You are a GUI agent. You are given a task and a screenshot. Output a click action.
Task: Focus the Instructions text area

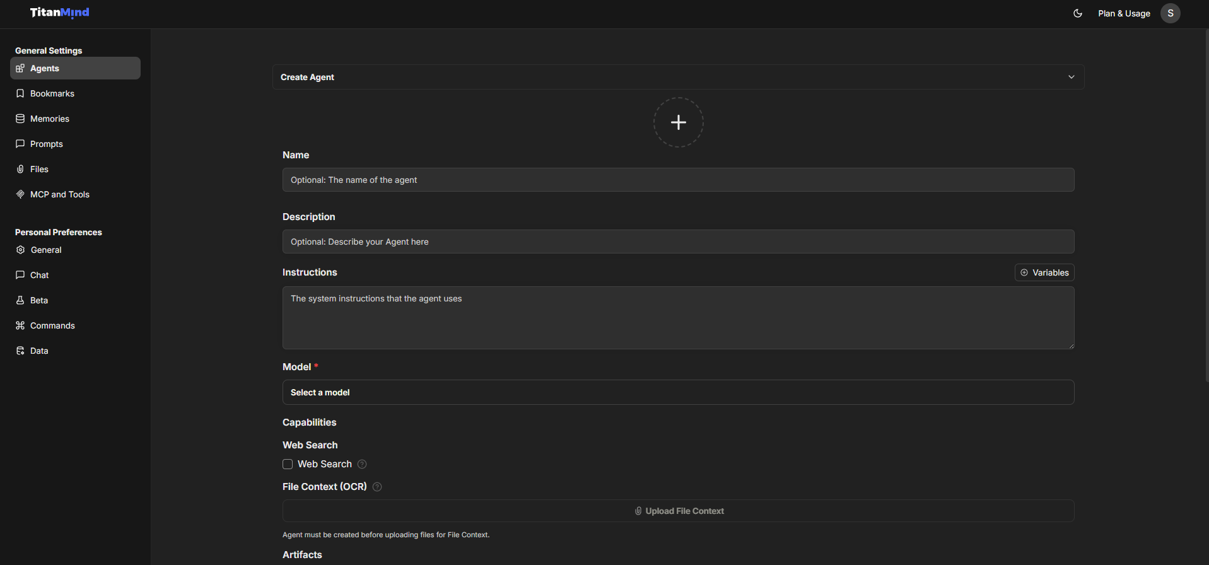(x=678, y=318)
